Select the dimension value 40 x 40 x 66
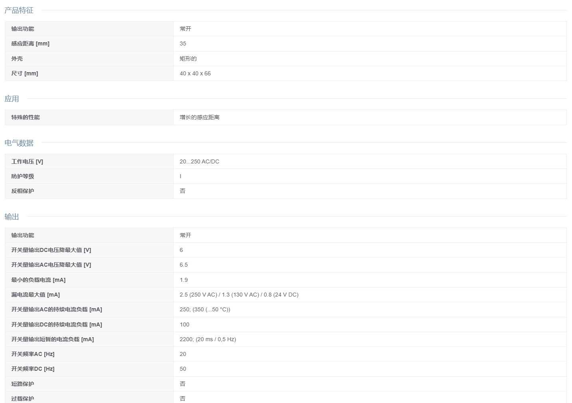572x403 pixels. pos(195,73)
